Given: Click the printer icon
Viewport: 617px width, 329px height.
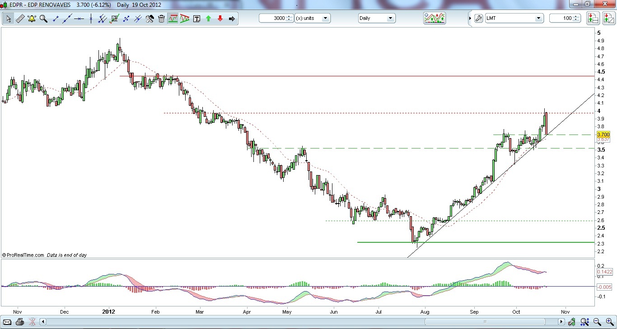Looking at the screenshot, I should [x=19, y=322].
